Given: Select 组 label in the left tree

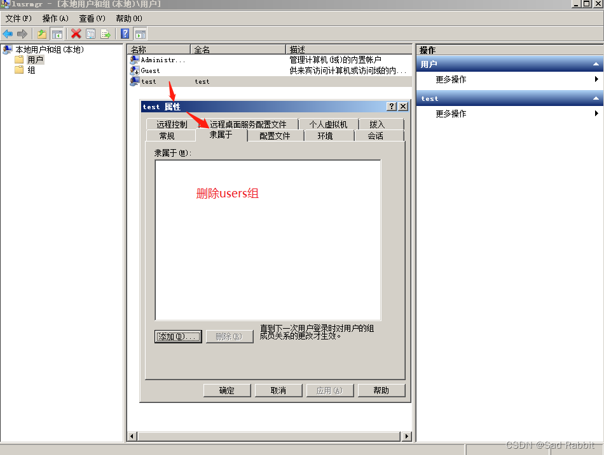Looking at the screenshot, I should 31,70.
